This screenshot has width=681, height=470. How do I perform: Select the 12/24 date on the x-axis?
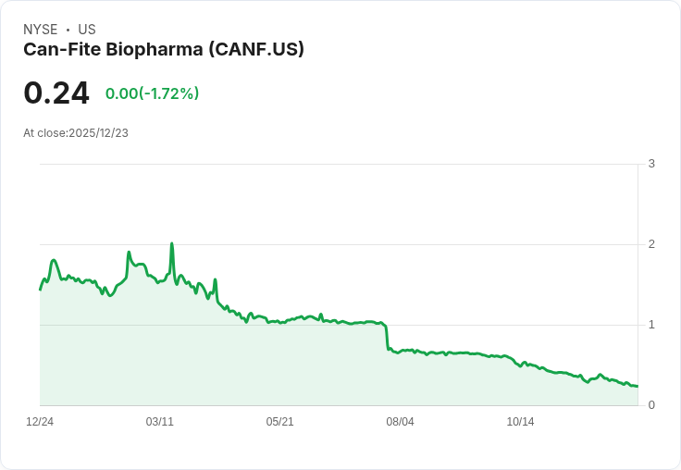click(x=40, y=422)
